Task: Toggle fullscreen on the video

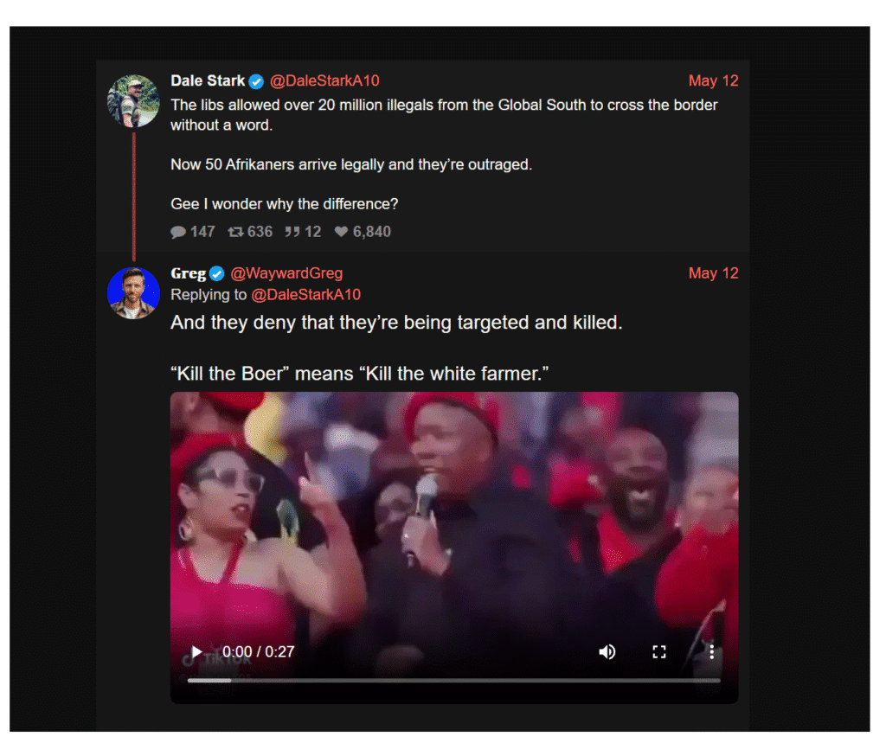Action: point(659,651)
